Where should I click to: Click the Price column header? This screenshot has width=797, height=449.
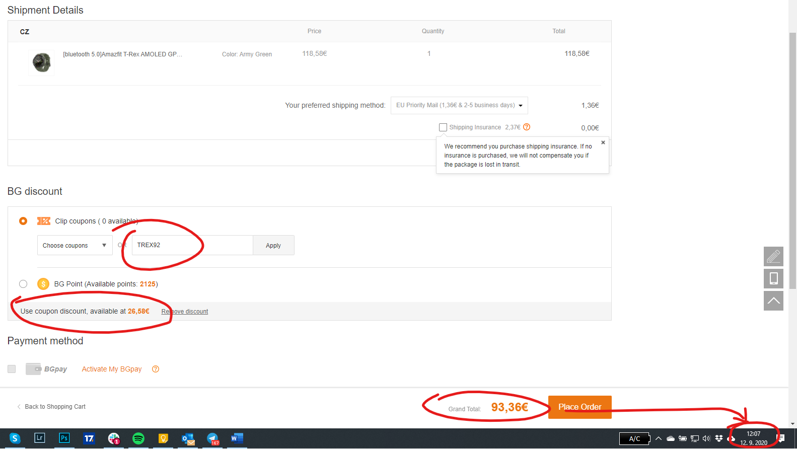coord(314,31)
